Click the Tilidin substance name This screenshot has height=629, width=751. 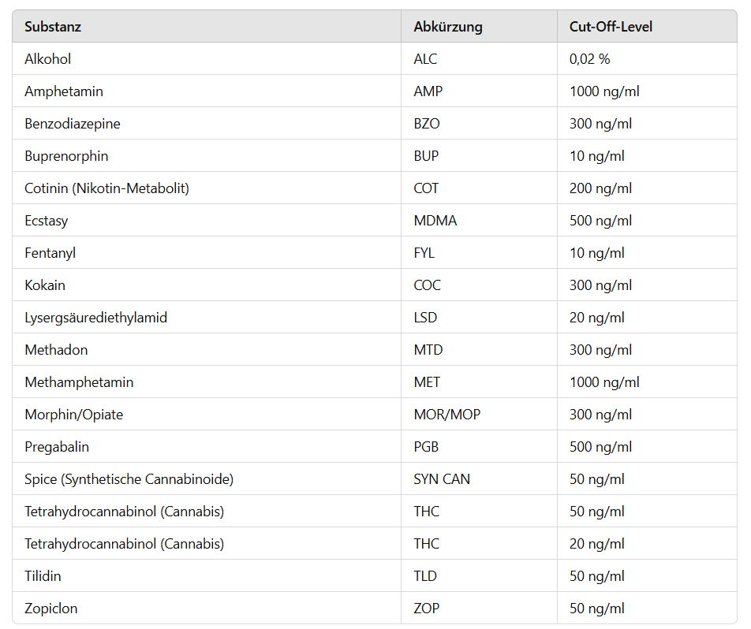point(43,576)
